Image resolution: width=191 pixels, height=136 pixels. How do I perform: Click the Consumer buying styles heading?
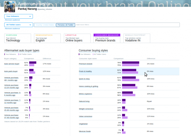93,50
